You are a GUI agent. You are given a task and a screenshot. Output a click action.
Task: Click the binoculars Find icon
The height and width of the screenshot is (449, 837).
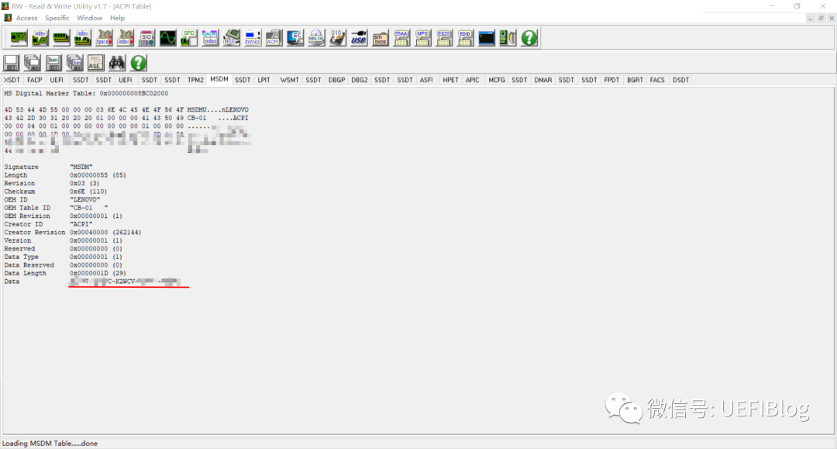(x=117, y=63)
